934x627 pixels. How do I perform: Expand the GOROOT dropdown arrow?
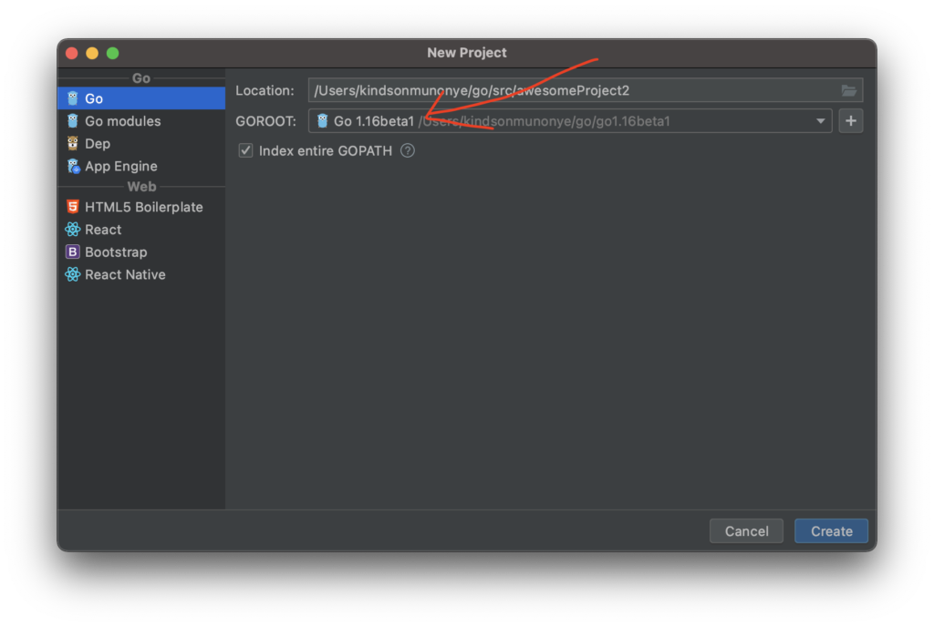coord(821,121)
